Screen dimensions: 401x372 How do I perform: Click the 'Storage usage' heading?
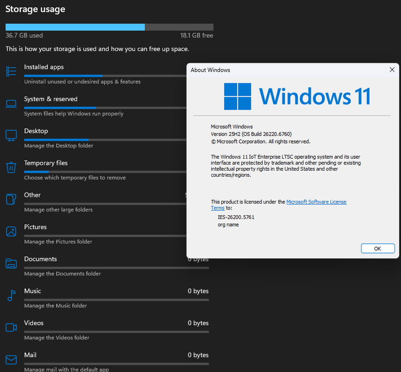[x=35, y=9]
